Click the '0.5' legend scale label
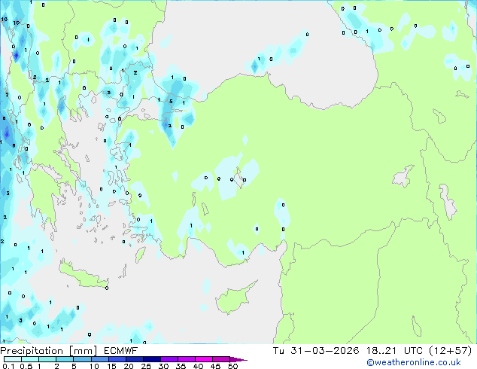 pyautogui.click(x=26, y=366)
